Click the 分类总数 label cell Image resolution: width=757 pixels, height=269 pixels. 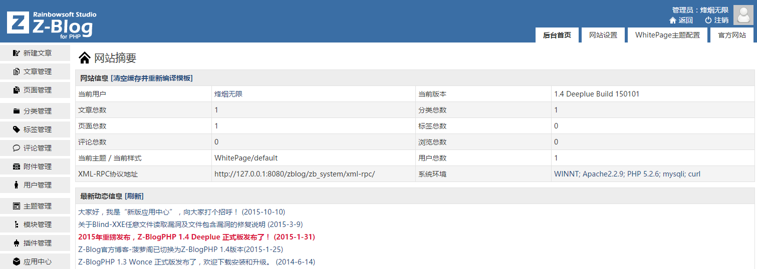[483, 110]
